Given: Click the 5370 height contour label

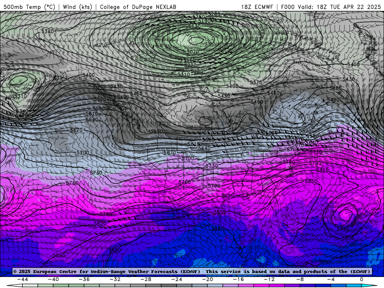Looking at the screenshot, I should pos(256,83).
